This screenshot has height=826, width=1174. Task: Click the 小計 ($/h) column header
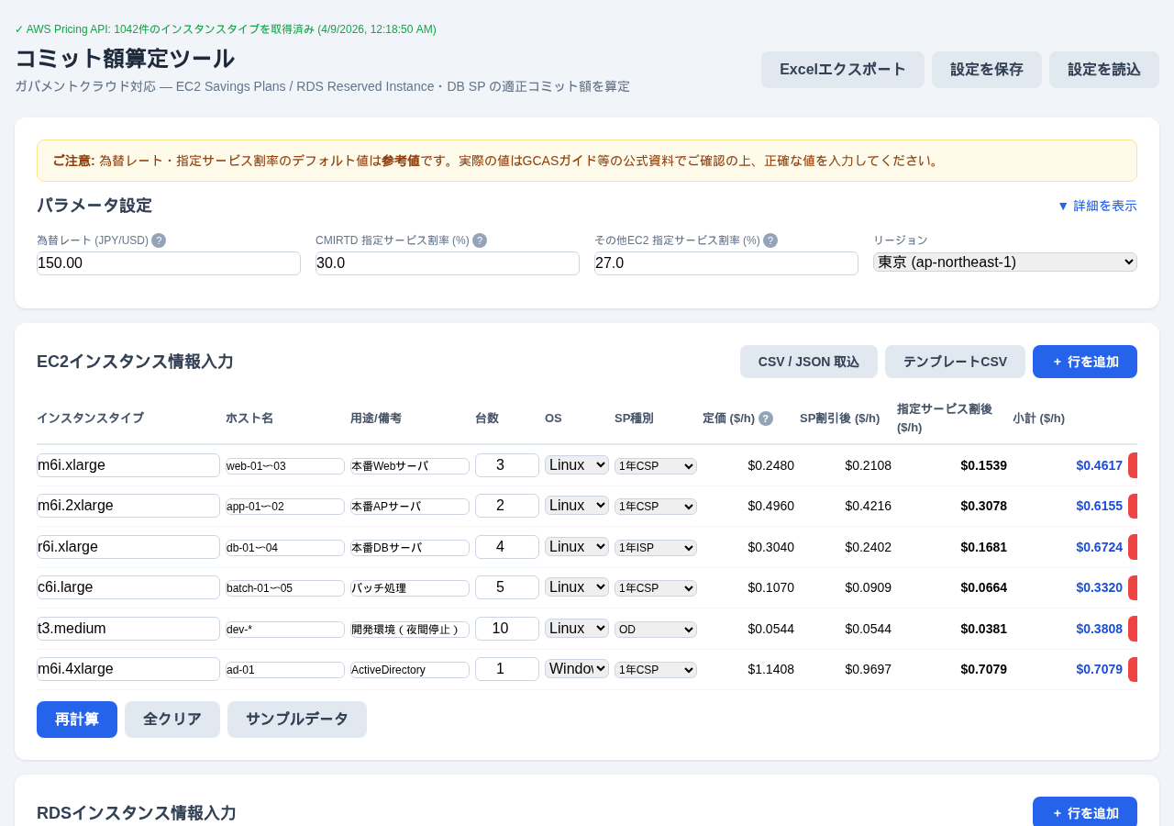[x=1038, y=418]
